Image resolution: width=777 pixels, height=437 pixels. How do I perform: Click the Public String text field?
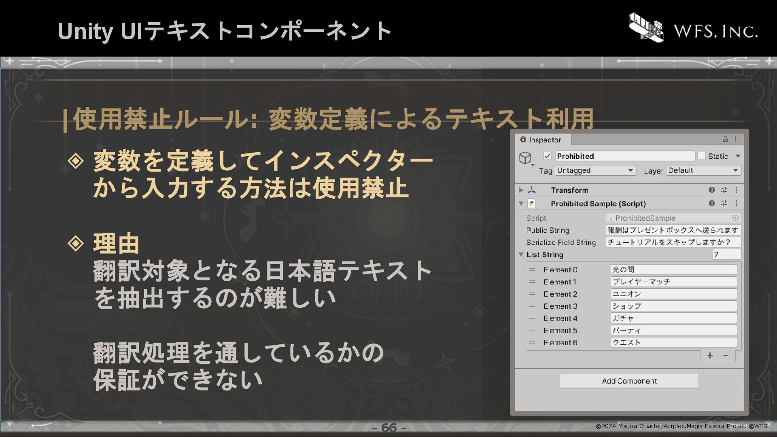[673, 230]
